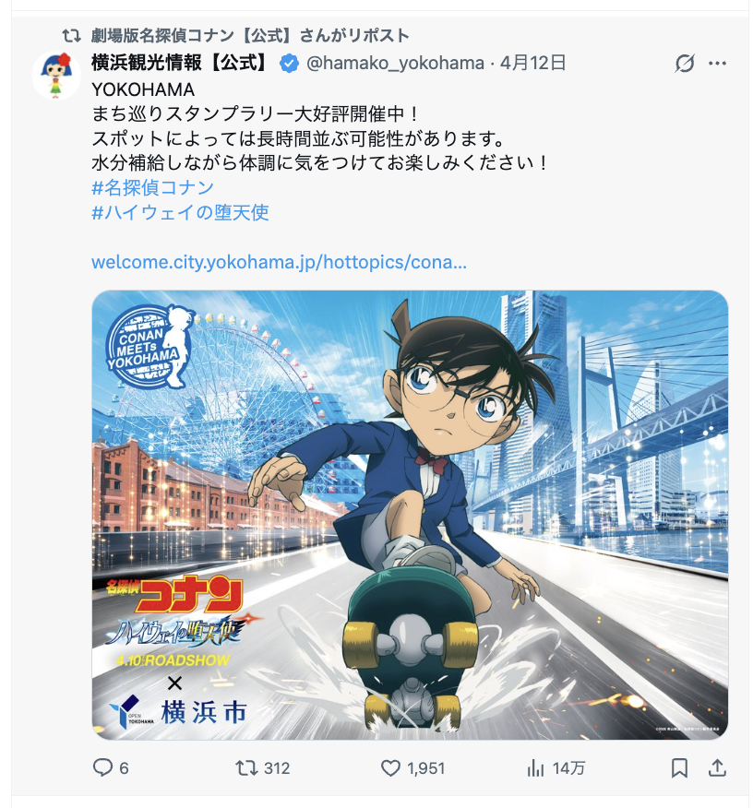Image resolution: width=753 pixels, height=808 pixels.
Task: Open Hamako mascot profile avatar
Action: (x=56, y=76)
